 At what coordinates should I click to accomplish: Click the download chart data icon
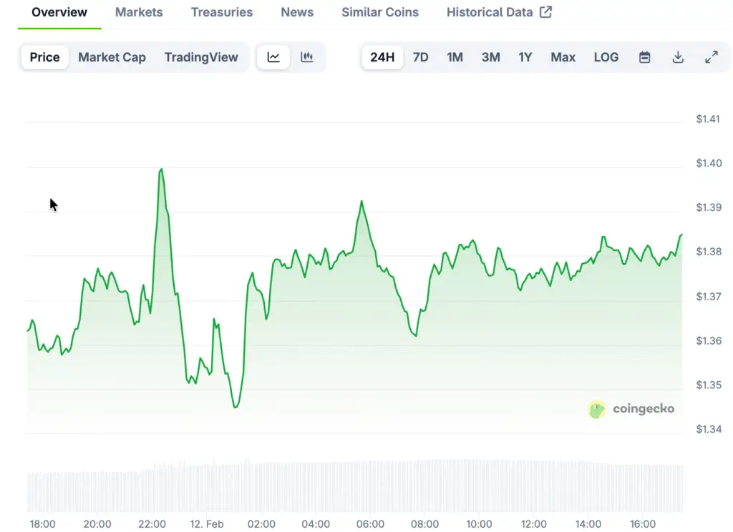678,57
